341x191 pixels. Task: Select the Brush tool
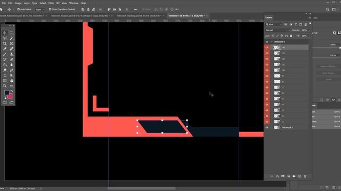pyautogui.click(x=5, y=54)
